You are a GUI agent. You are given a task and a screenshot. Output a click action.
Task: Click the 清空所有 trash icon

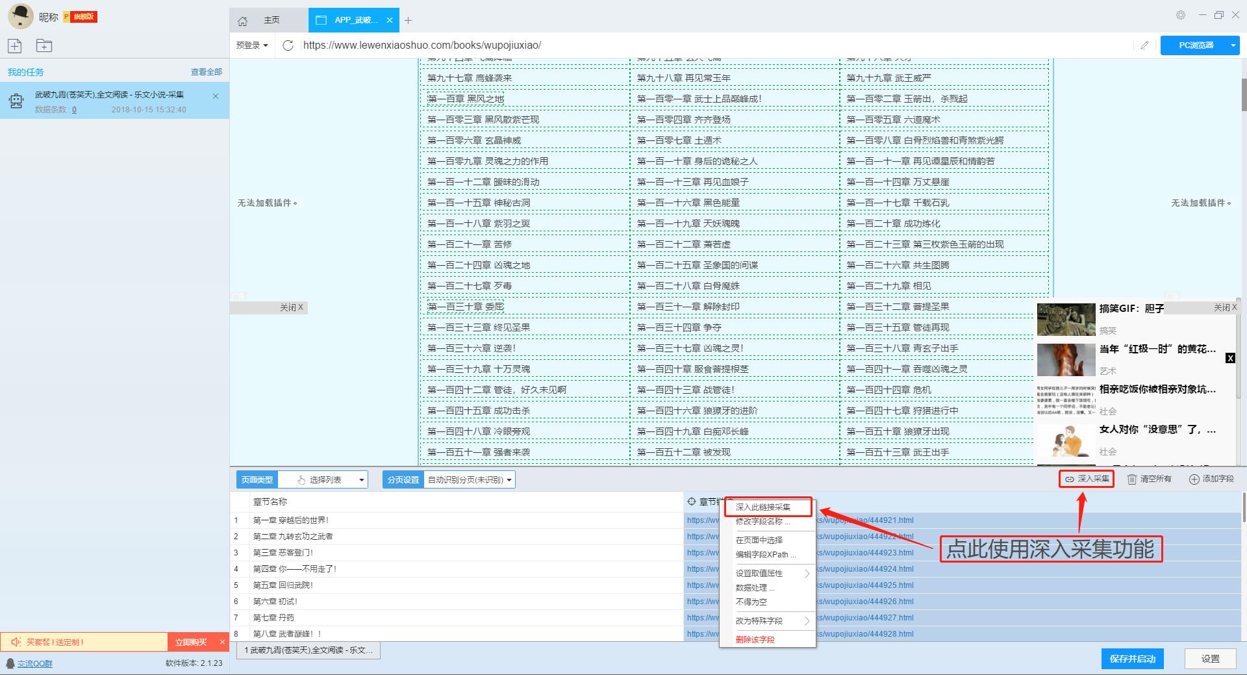pyautogui.click(x=1132, y=479)
